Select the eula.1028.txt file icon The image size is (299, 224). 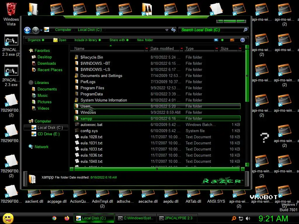coord(77,136)
